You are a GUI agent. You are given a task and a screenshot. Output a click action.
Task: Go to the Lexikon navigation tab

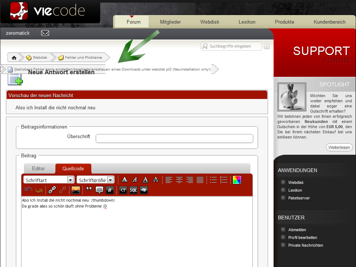[x=247, y=22]
